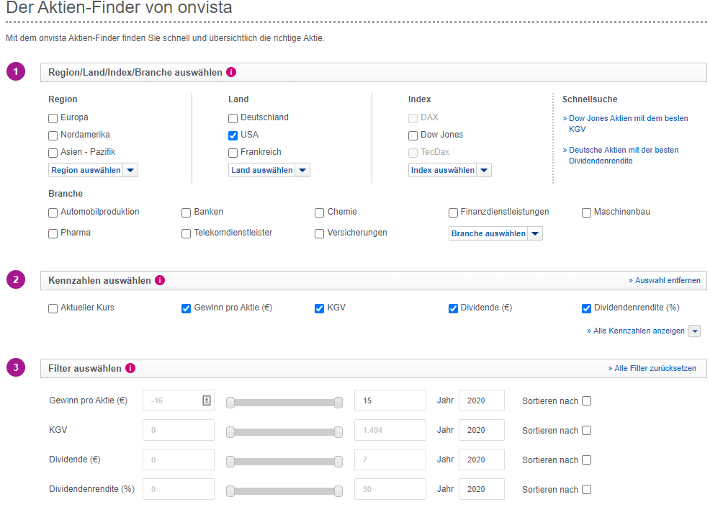Expand arrow next to Alle Kennzahlen anzeigen
The image size is (723, 515).
coord(694,331)
